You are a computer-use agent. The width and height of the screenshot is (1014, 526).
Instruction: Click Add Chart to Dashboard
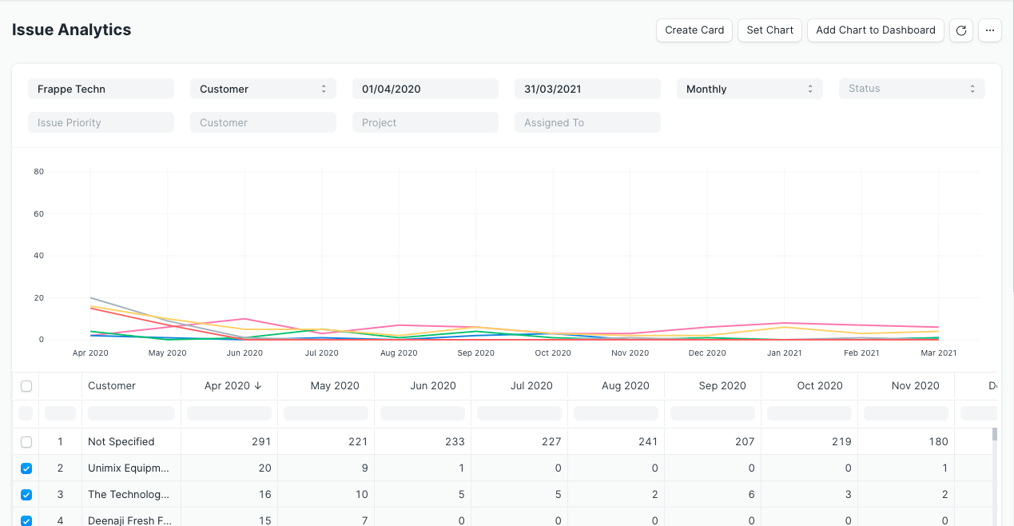[x=875, y=30]
